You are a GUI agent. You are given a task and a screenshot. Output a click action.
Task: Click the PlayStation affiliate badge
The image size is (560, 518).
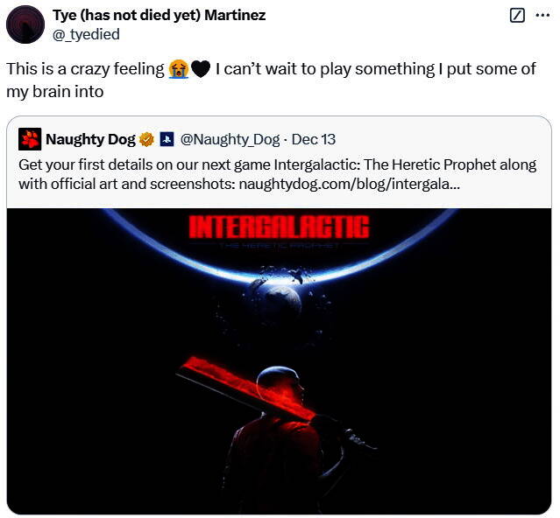(x=167, y=139)
